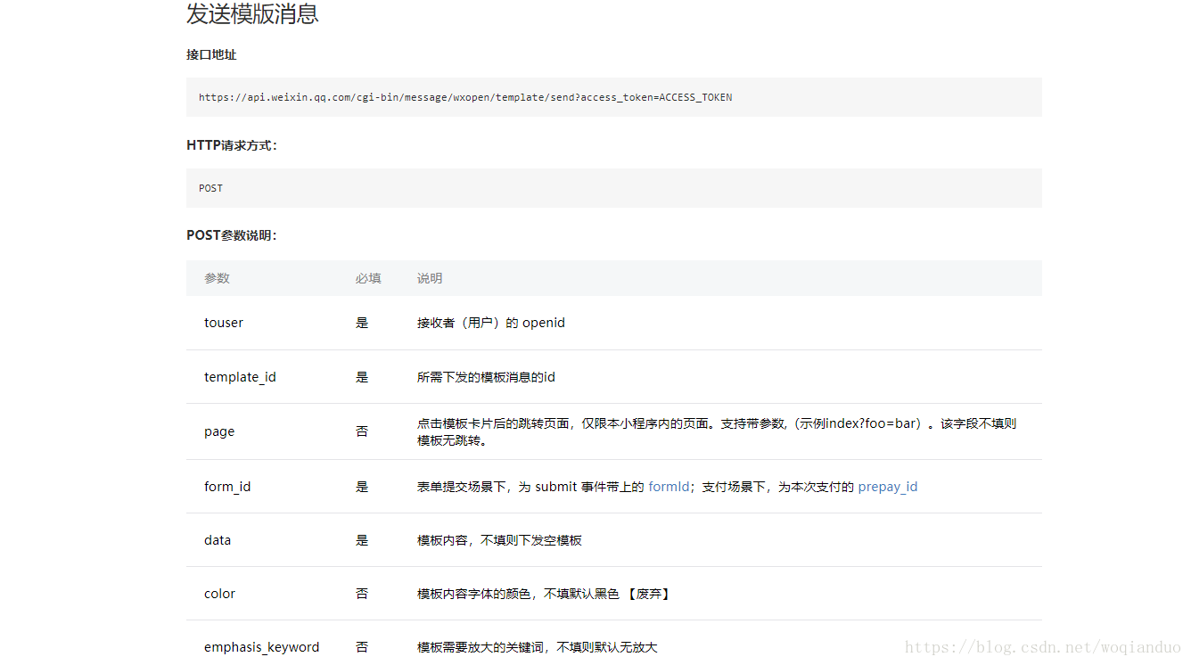Click the POST参数说明 label
Image resolution: width=1191 pixels, height=665 pixels.
pyautogui.click(x=232, y=235)
